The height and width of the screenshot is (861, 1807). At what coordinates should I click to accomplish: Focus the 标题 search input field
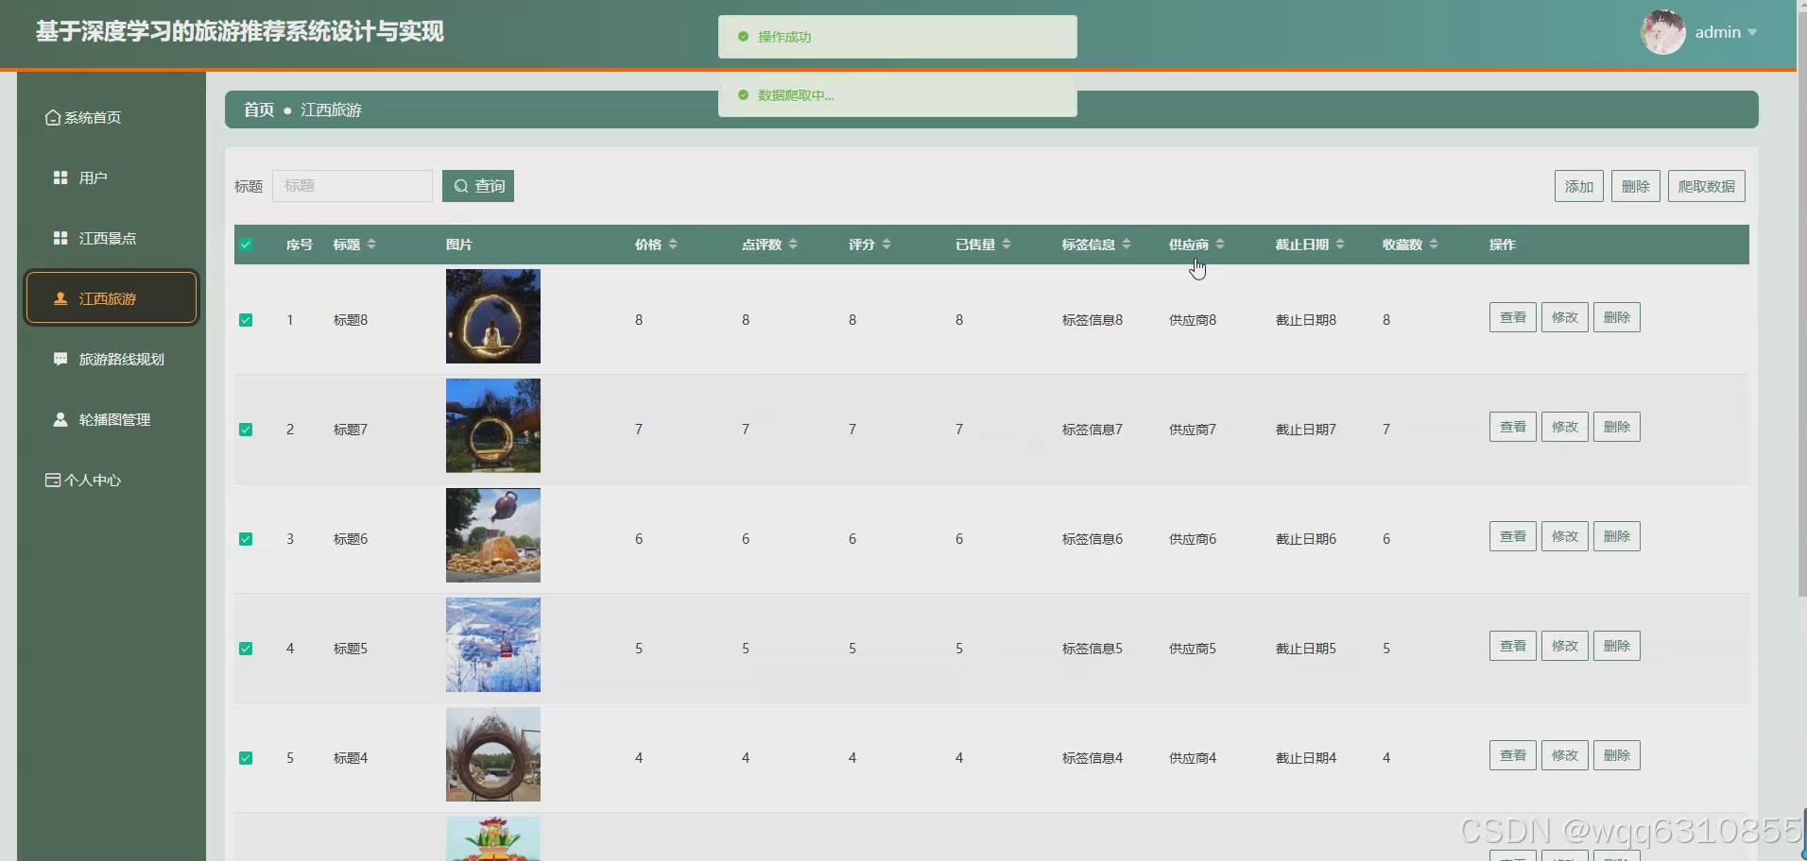pos(353,186)
